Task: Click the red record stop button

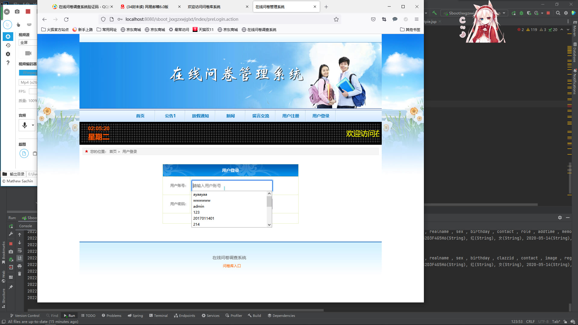Action: [x=28, y=11]
